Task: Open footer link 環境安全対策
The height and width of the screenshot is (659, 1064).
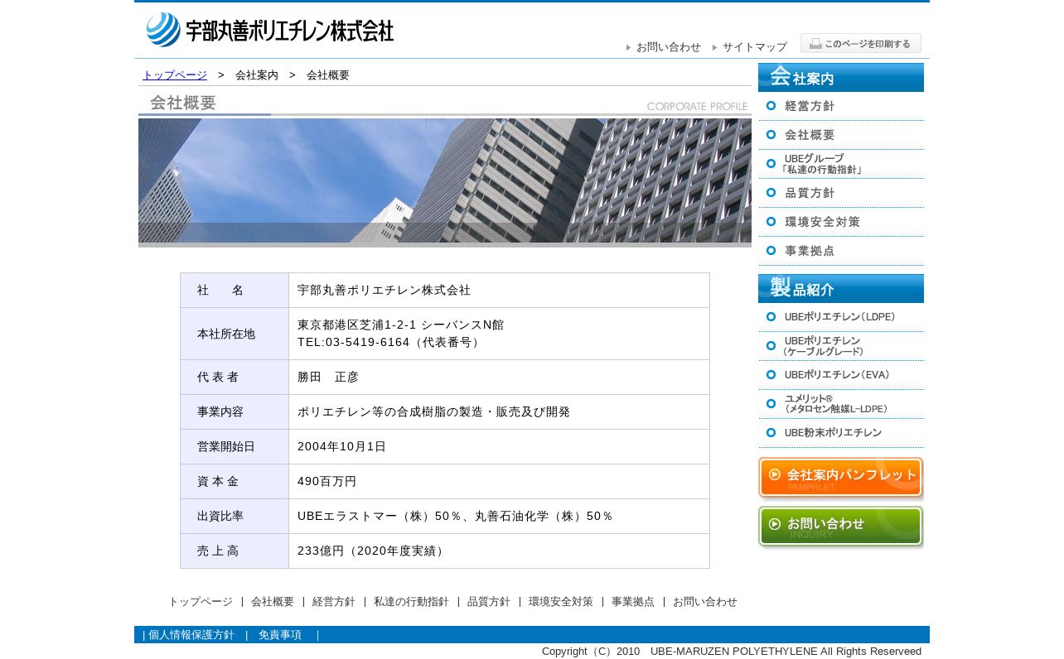Action: point(561,602)
